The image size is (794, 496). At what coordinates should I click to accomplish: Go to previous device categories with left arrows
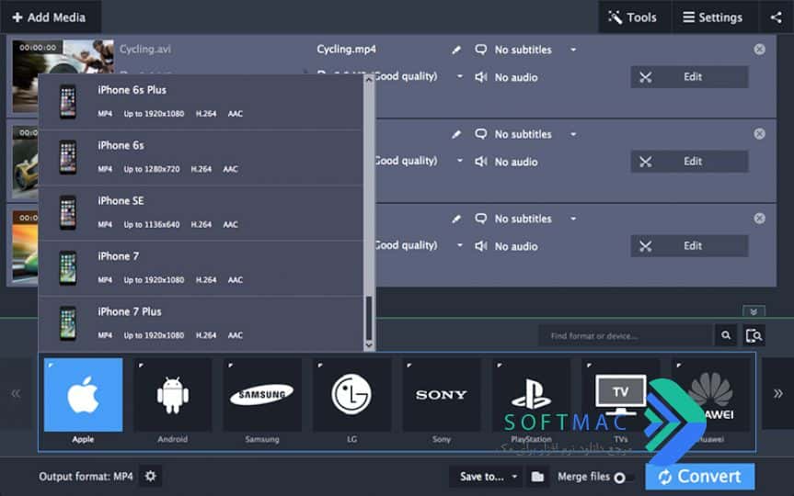click(x=16, y=393)
